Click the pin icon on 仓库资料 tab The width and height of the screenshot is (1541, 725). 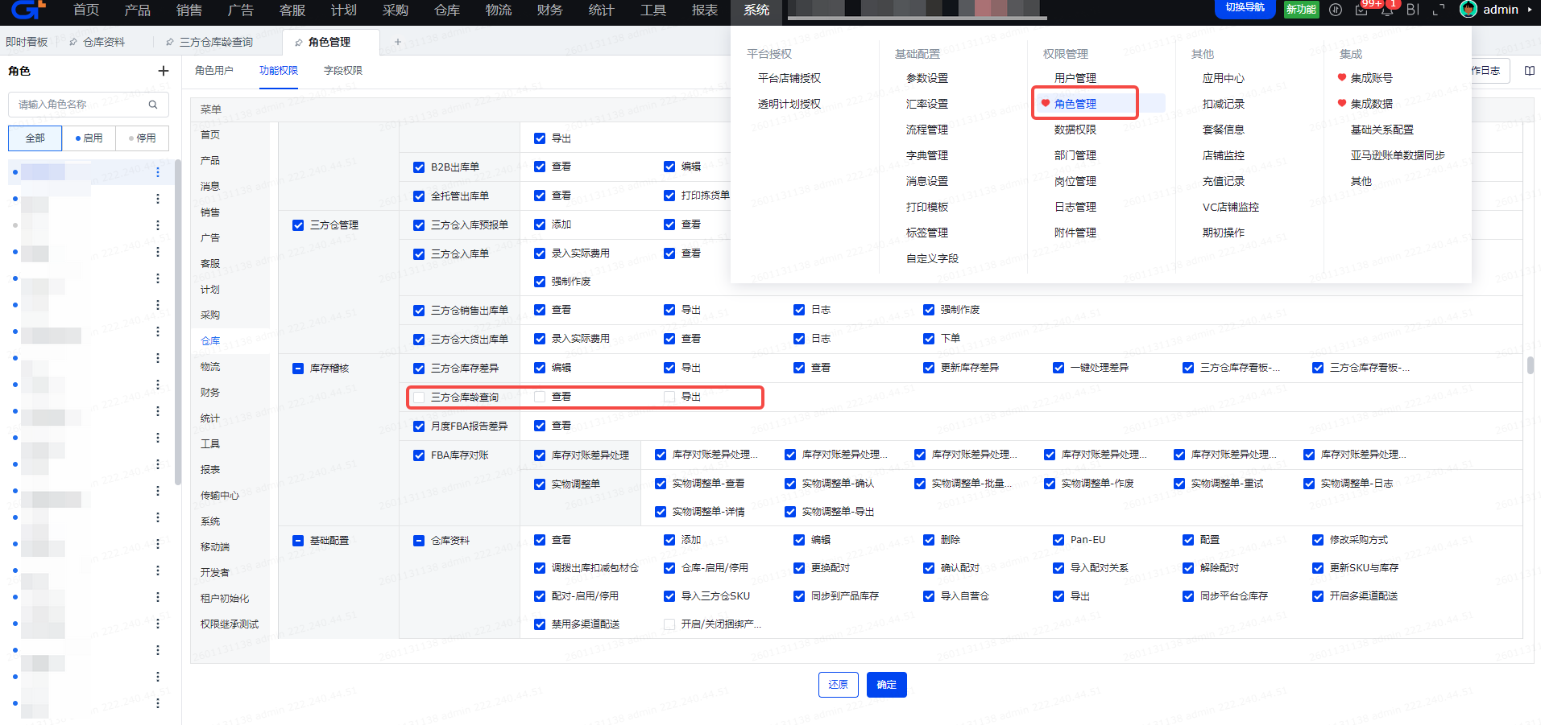[x=73, y=42]
